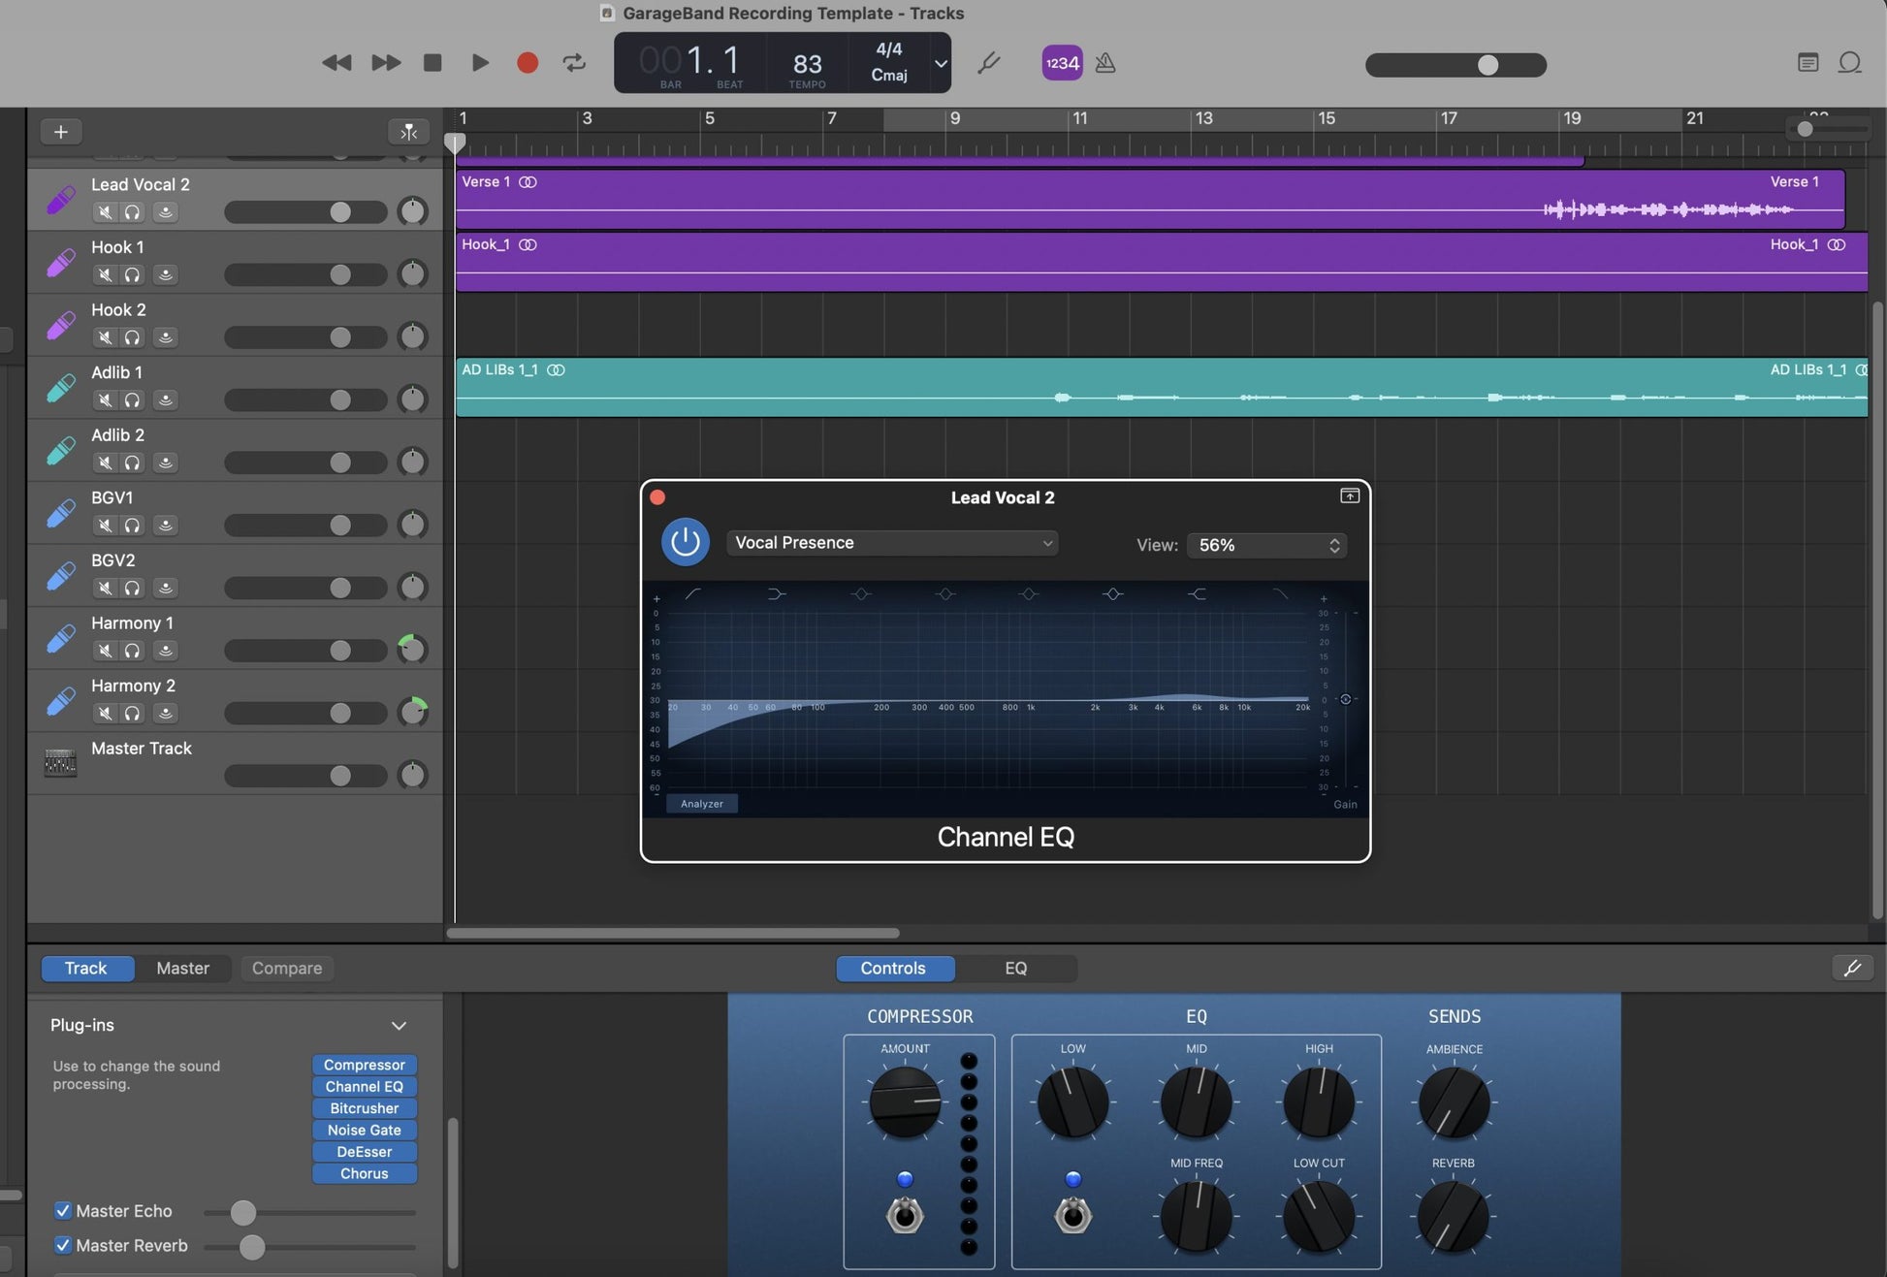The width and height of the screenshot is (1887, 1277).
Task: Click the Analyzer button in Channel EQ
Action: click(x=701, y=804)
